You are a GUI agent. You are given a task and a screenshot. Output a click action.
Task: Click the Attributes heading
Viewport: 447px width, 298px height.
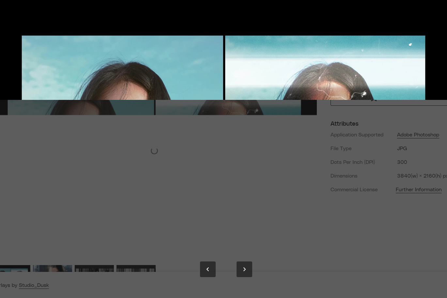(x=344, y=124)
